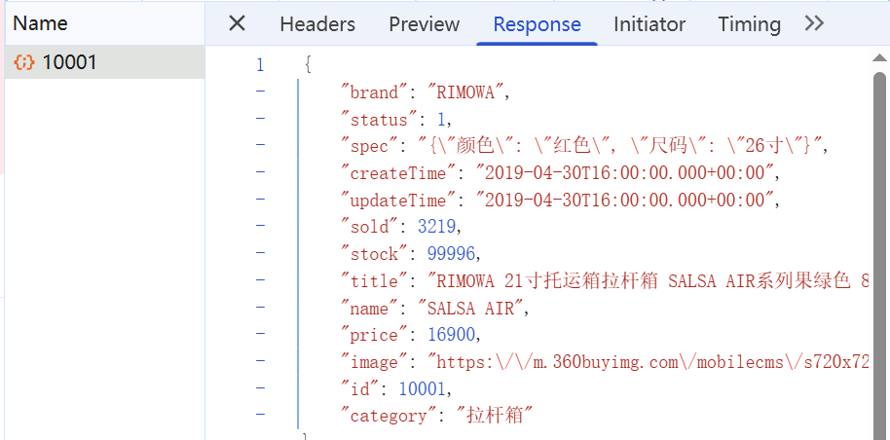
Task: Click the opening brace on line 1
Action: pos(309,64)
